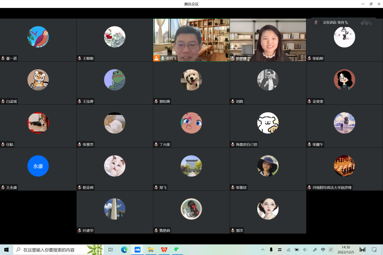Open the notification center icon
Screen dimensions: 383x255
374,250
